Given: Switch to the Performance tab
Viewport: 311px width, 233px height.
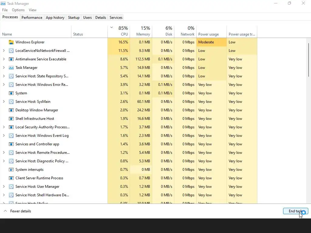Looking at the screenshot, I should click(x=32, y=18).
